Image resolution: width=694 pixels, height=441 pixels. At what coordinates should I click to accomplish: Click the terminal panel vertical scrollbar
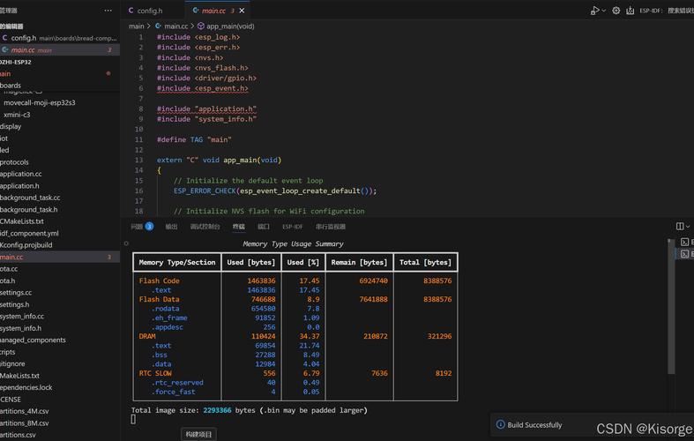(670, 306)
